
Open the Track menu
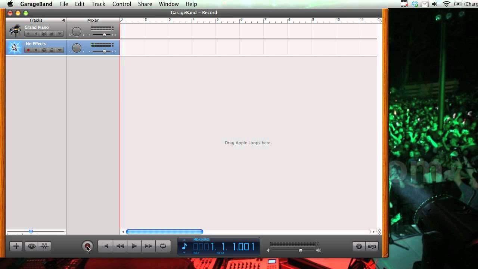tap(98, 4)
